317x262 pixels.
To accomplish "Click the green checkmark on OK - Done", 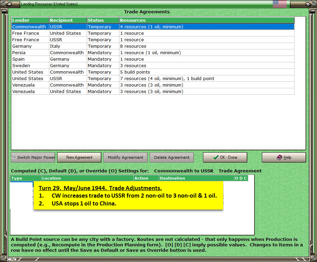I will 216,157.
